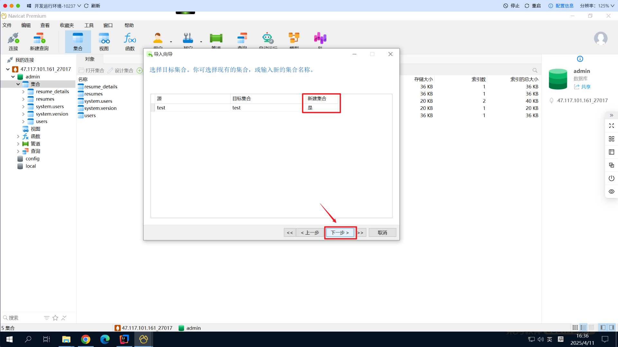Click the tools (其它) toolbar icon

click(188, 39)
